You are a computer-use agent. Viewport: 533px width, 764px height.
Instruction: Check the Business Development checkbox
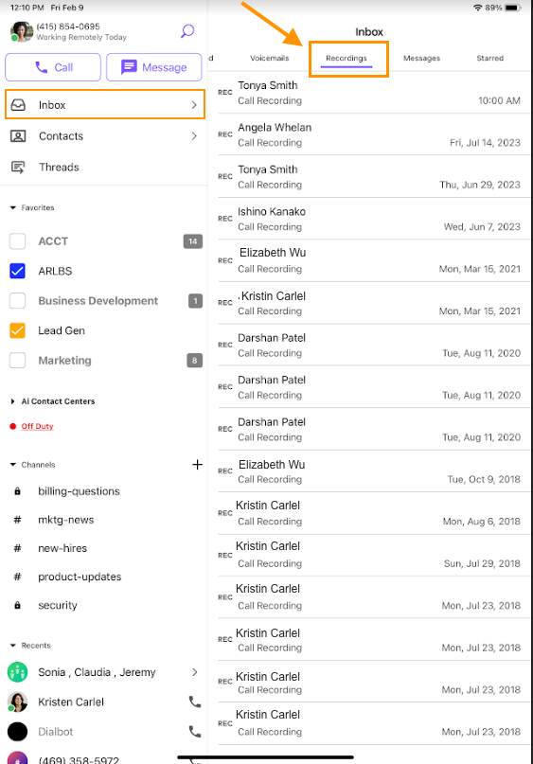pos(18,301)
